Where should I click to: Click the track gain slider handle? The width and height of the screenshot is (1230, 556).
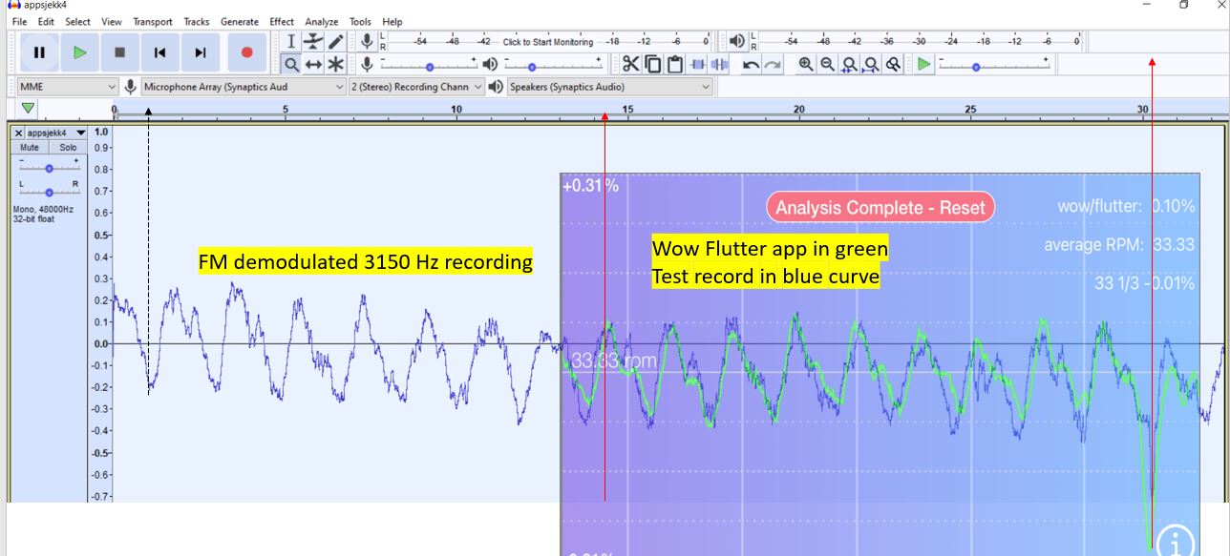(49, 168)
